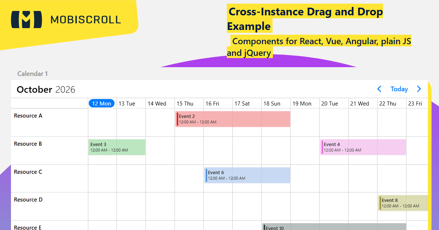
Task: Click the Resource E row label
Action: [x=28, y=227]
